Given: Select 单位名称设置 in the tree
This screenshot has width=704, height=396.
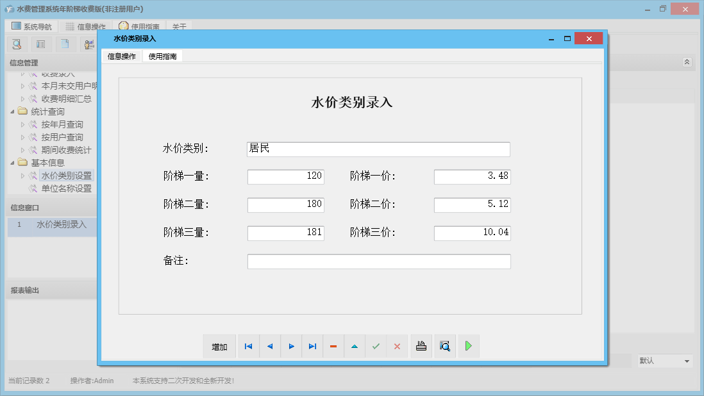Looking at the screenshot, I should click(66, 188).
